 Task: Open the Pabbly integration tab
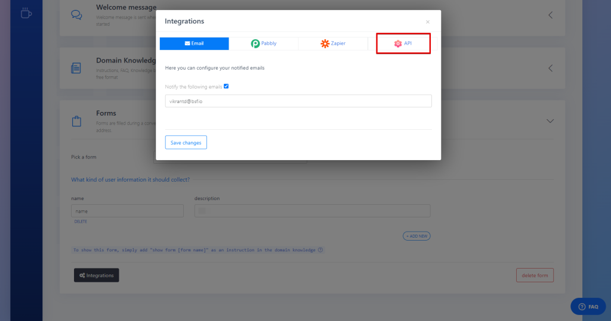click(x=263, y=43)
